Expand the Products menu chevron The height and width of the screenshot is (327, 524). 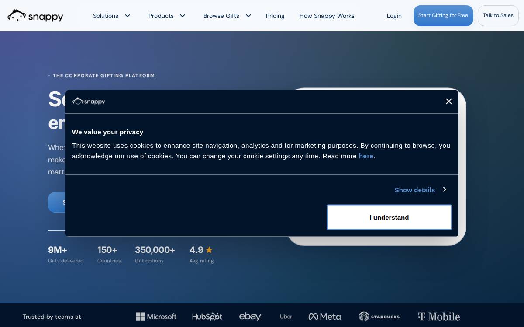click(183, 16)
